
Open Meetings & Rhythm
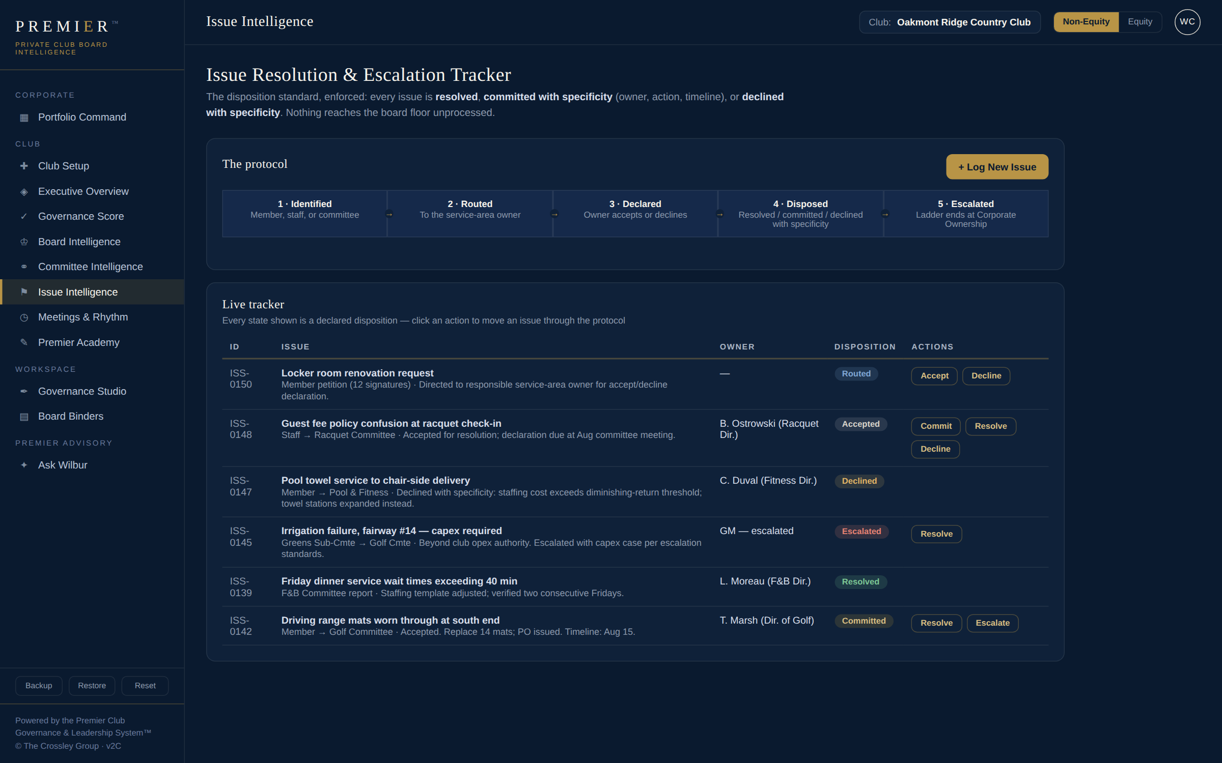[92, 317]
